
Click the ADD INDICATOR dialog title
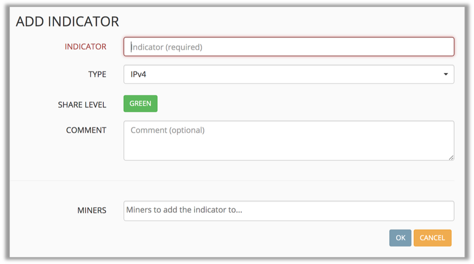(67, 22)
